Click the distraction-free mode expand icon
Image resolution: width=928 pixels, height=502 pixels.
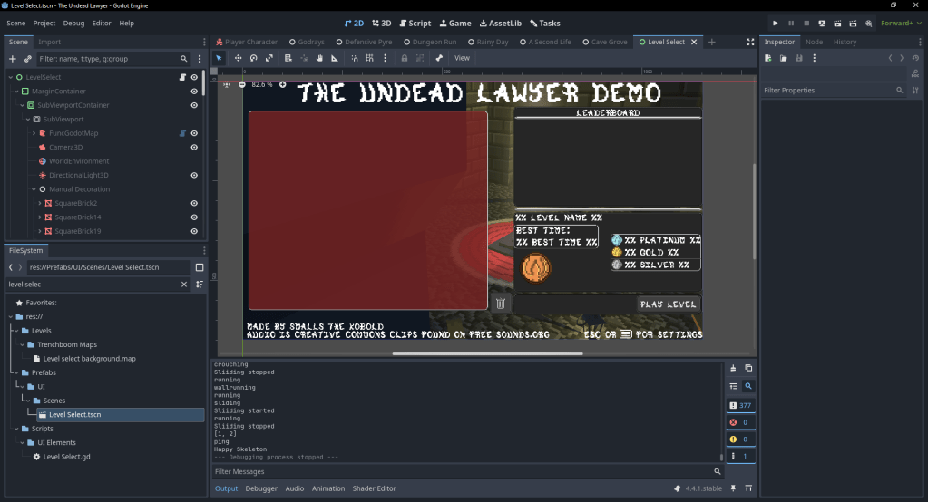pos(750,42)
